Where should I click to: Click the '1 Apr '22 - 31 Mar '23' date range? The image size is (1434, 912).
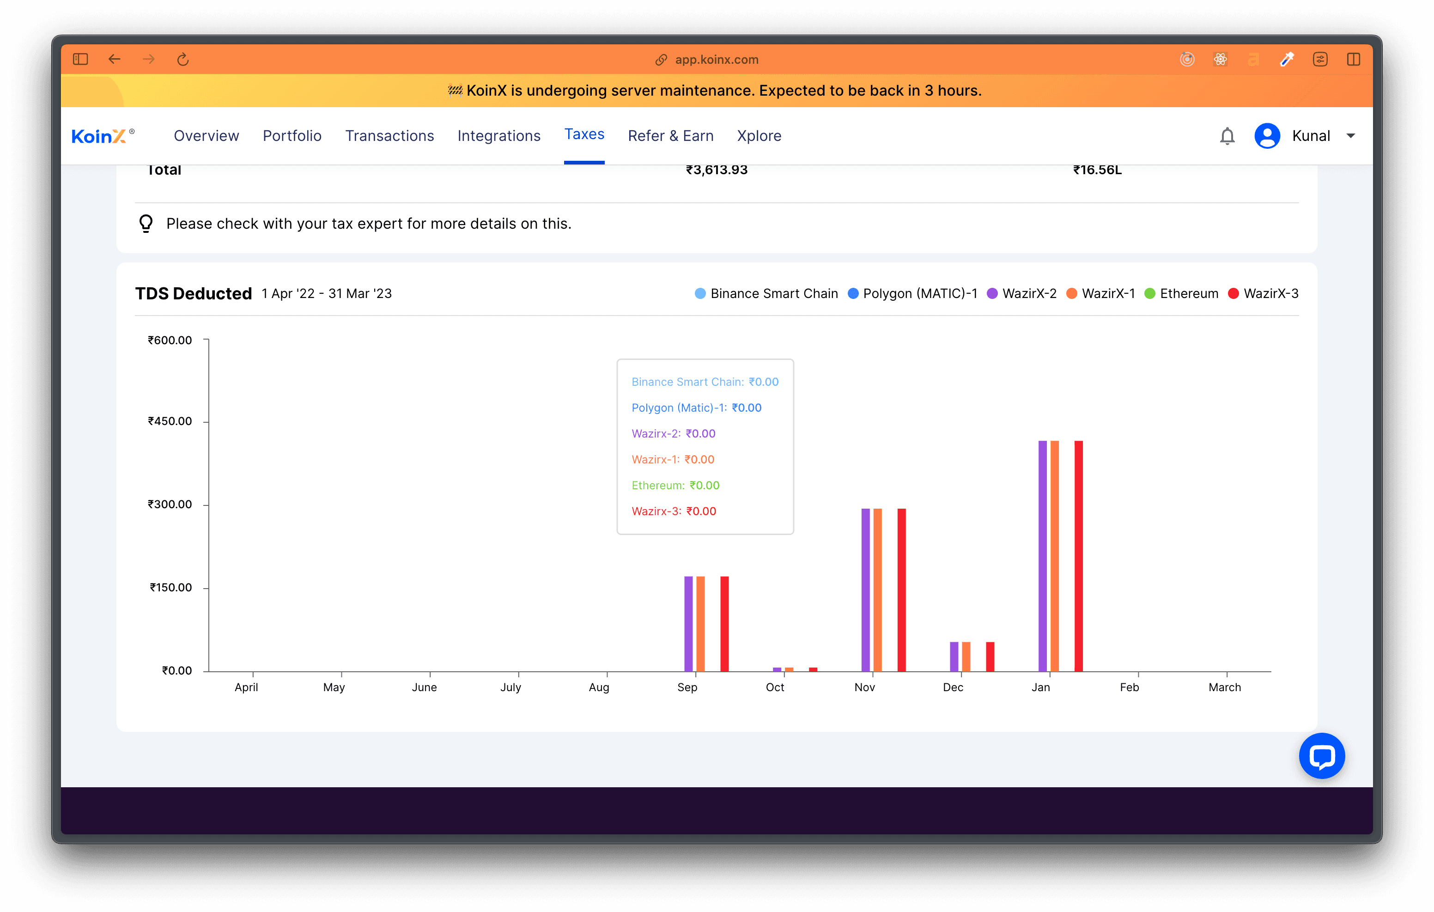[x=326, y=293]
